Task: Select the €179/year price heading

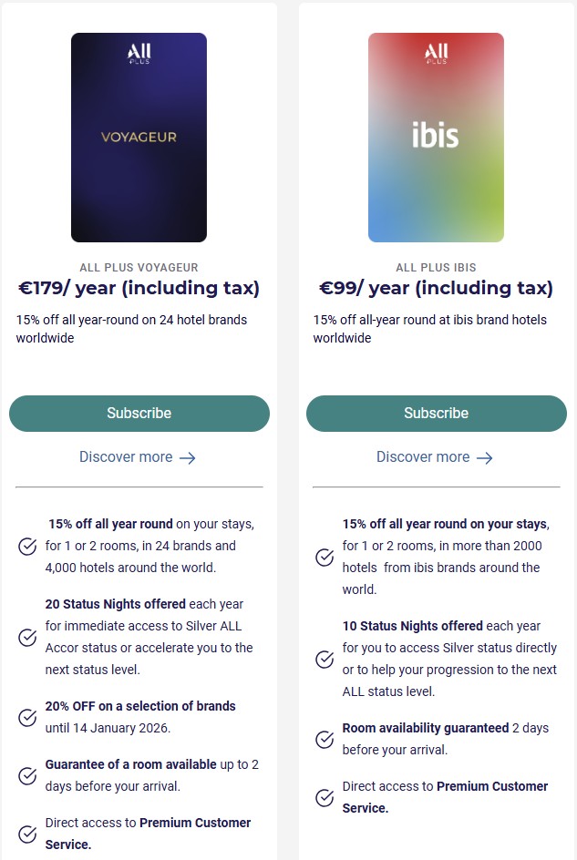Action: coord(139,289)
